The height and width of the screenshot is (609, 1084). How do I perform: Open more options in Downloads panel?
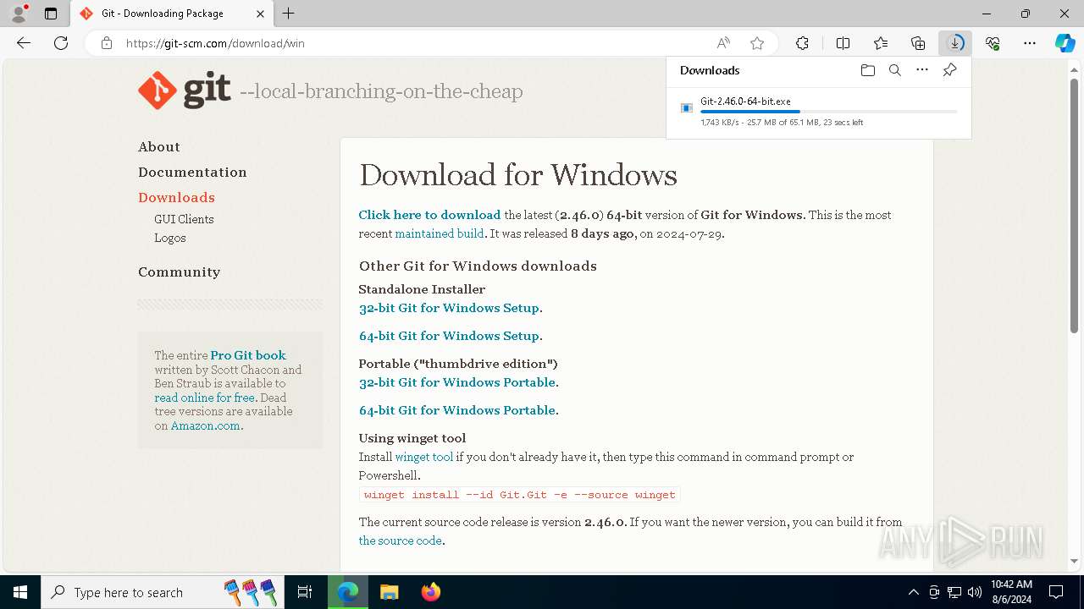coord(922,70)
